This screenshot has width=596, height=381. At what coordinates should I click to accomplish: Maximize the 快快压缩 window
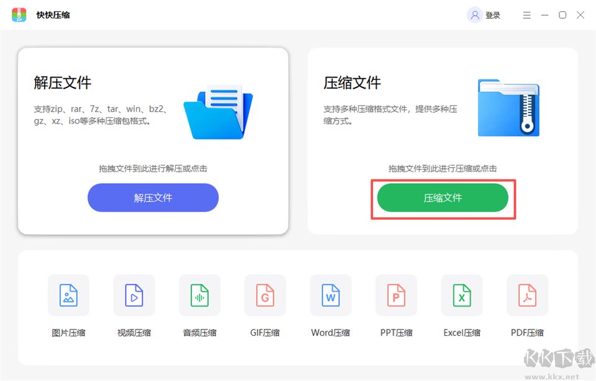click(562, 15)
